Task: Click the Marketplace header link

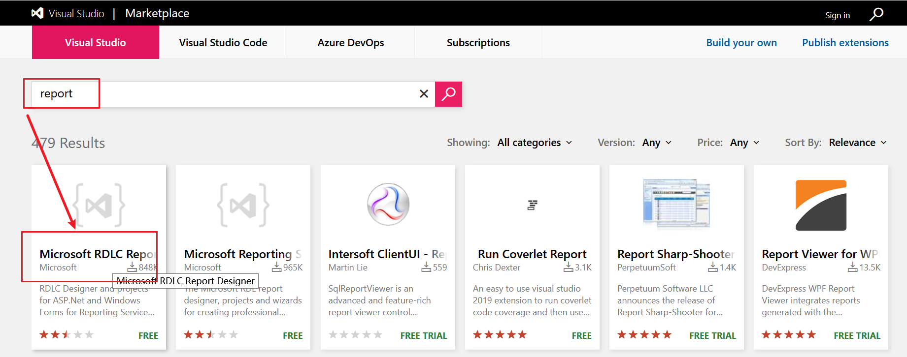Action: coord(157,13)
